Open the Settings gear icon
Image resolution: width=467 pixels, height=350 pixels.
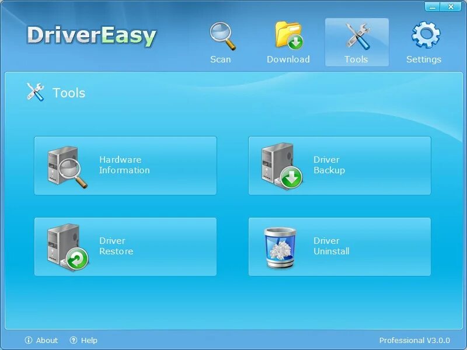[x=426, y=34]
